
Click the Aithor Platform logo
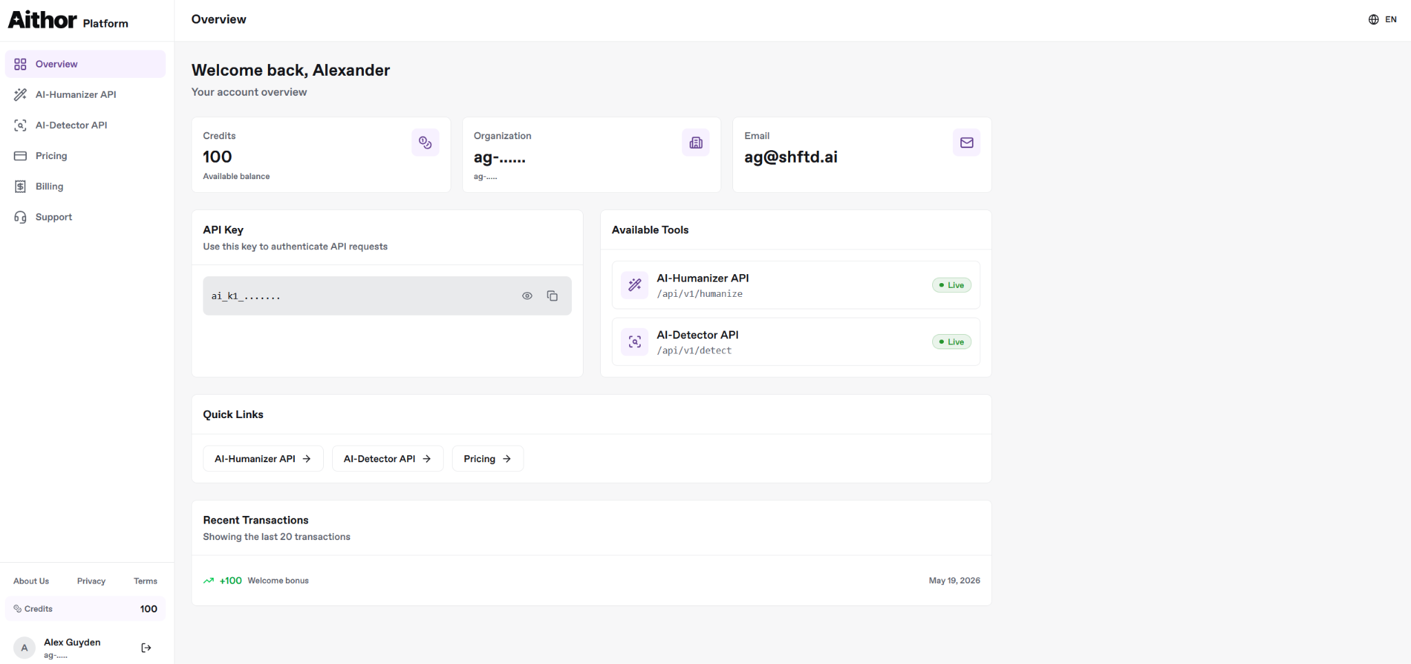coord(68,20)
